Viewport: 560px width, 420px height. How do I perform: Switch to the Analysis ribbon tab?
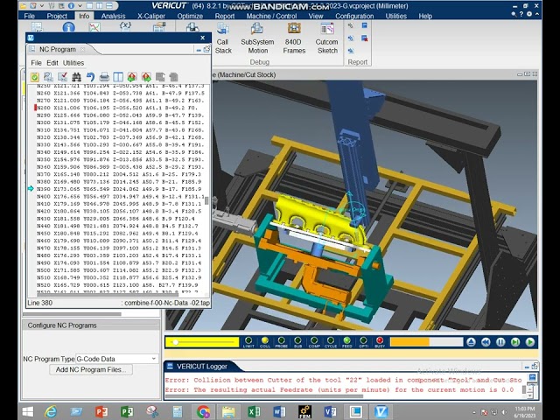113,16
